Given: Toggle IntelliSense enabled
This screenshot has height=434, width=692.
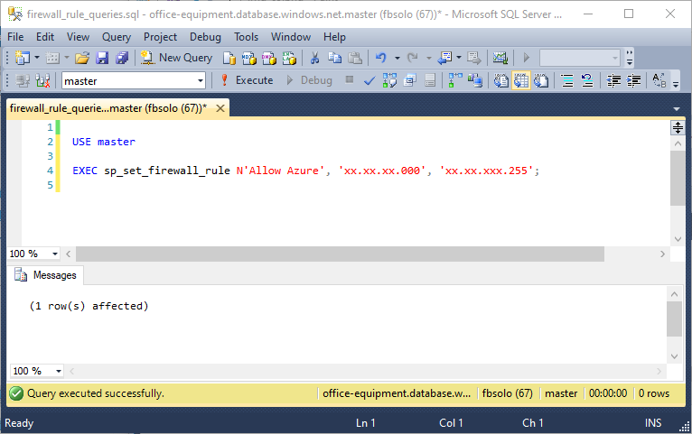Looking at the screenshot, I should [x=430, y=80].
